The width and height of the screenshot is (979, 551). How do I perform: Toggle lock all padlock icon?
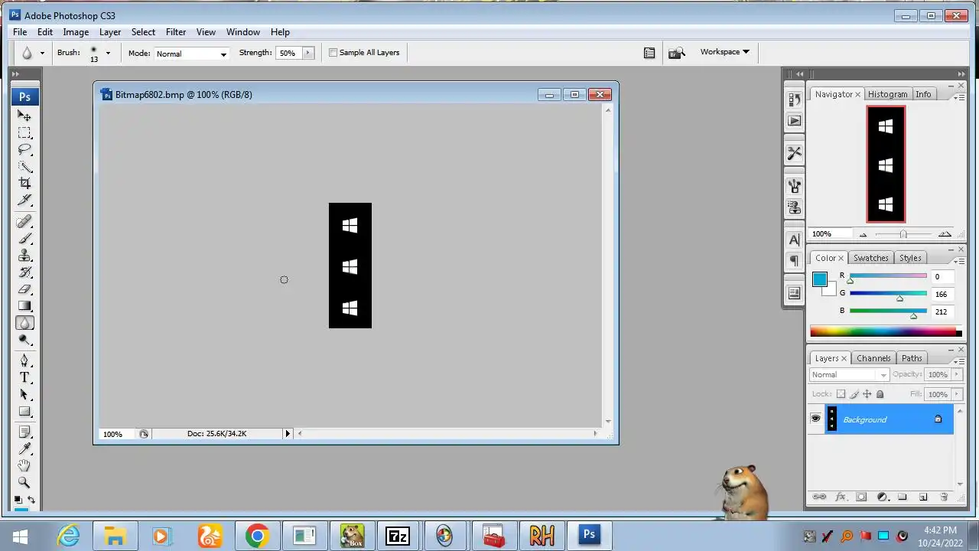click(880, 394)
